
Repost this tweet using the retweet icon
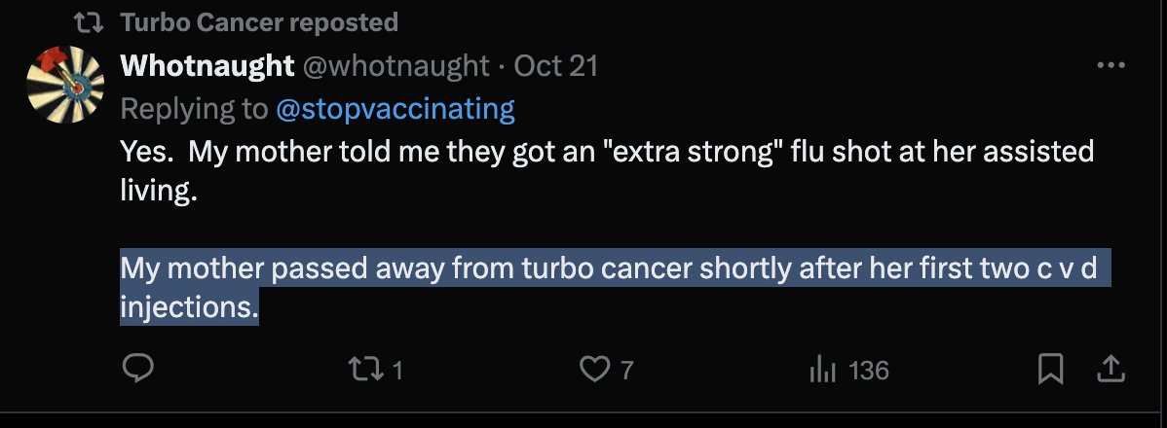(x=359, y=369)
